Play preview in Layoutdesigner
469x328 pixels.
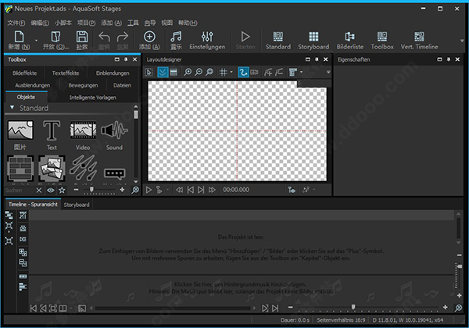click(x=149, y=190)
